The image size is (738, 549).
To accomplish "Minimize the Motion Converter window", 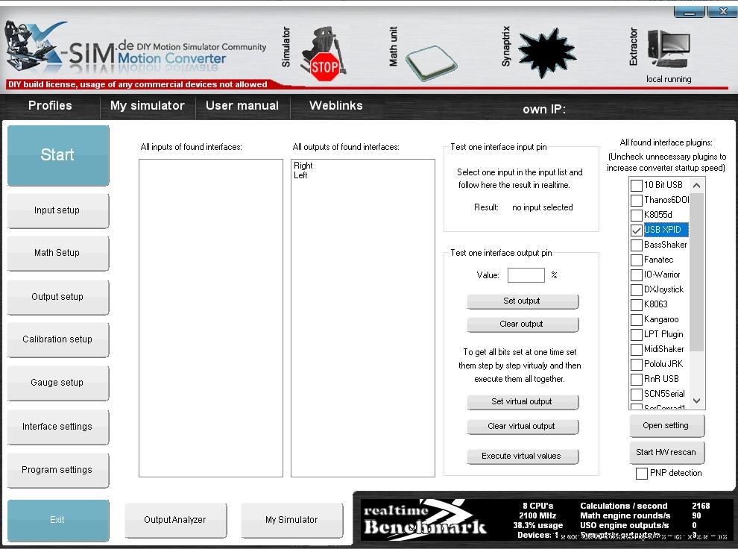I will [690, 11].
